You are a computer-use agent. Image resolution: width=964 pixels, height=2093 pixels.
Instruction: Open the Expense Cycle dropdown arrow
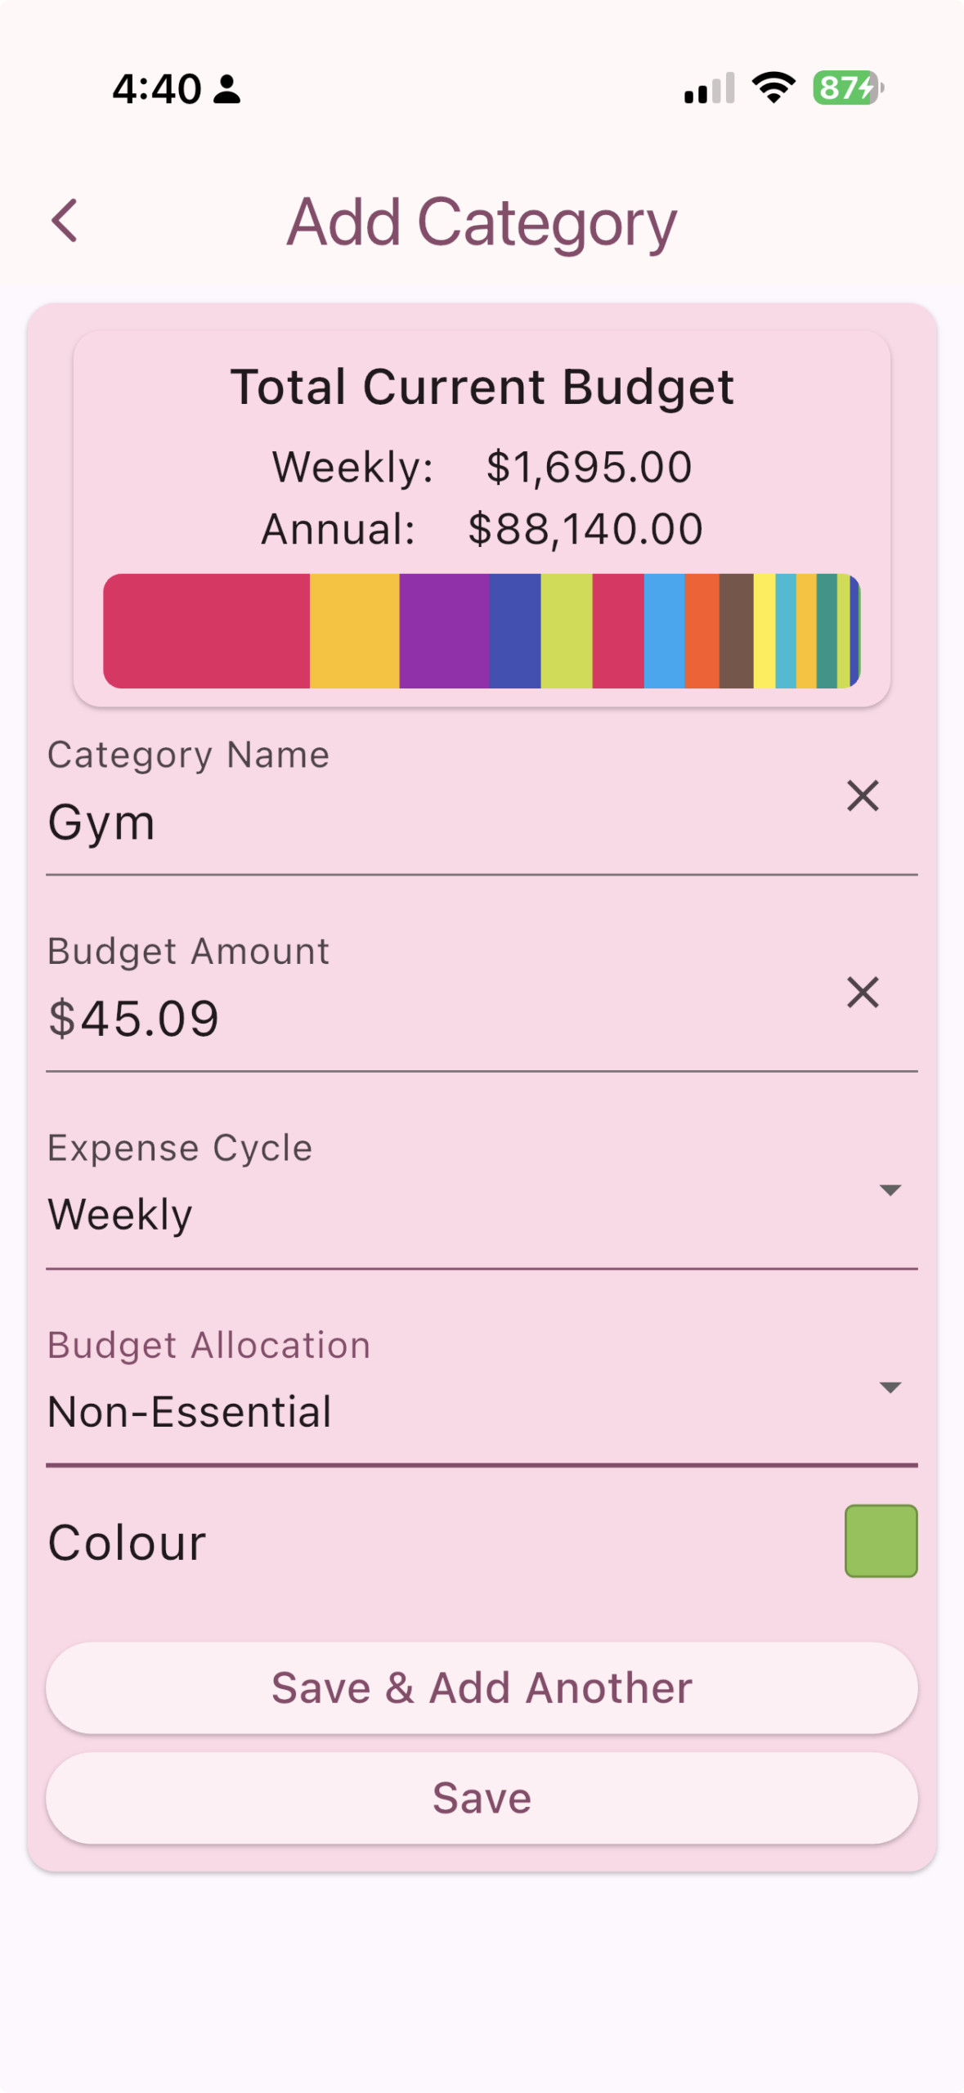[x=890, y=1190]
